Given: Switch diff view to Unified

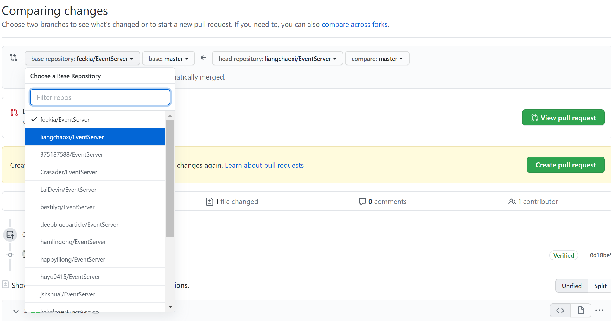Looking at the screenshot, I should tap(572, 286).
